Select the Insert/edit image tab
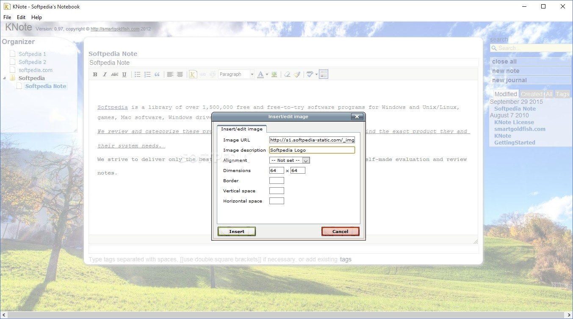 [242, 129]
